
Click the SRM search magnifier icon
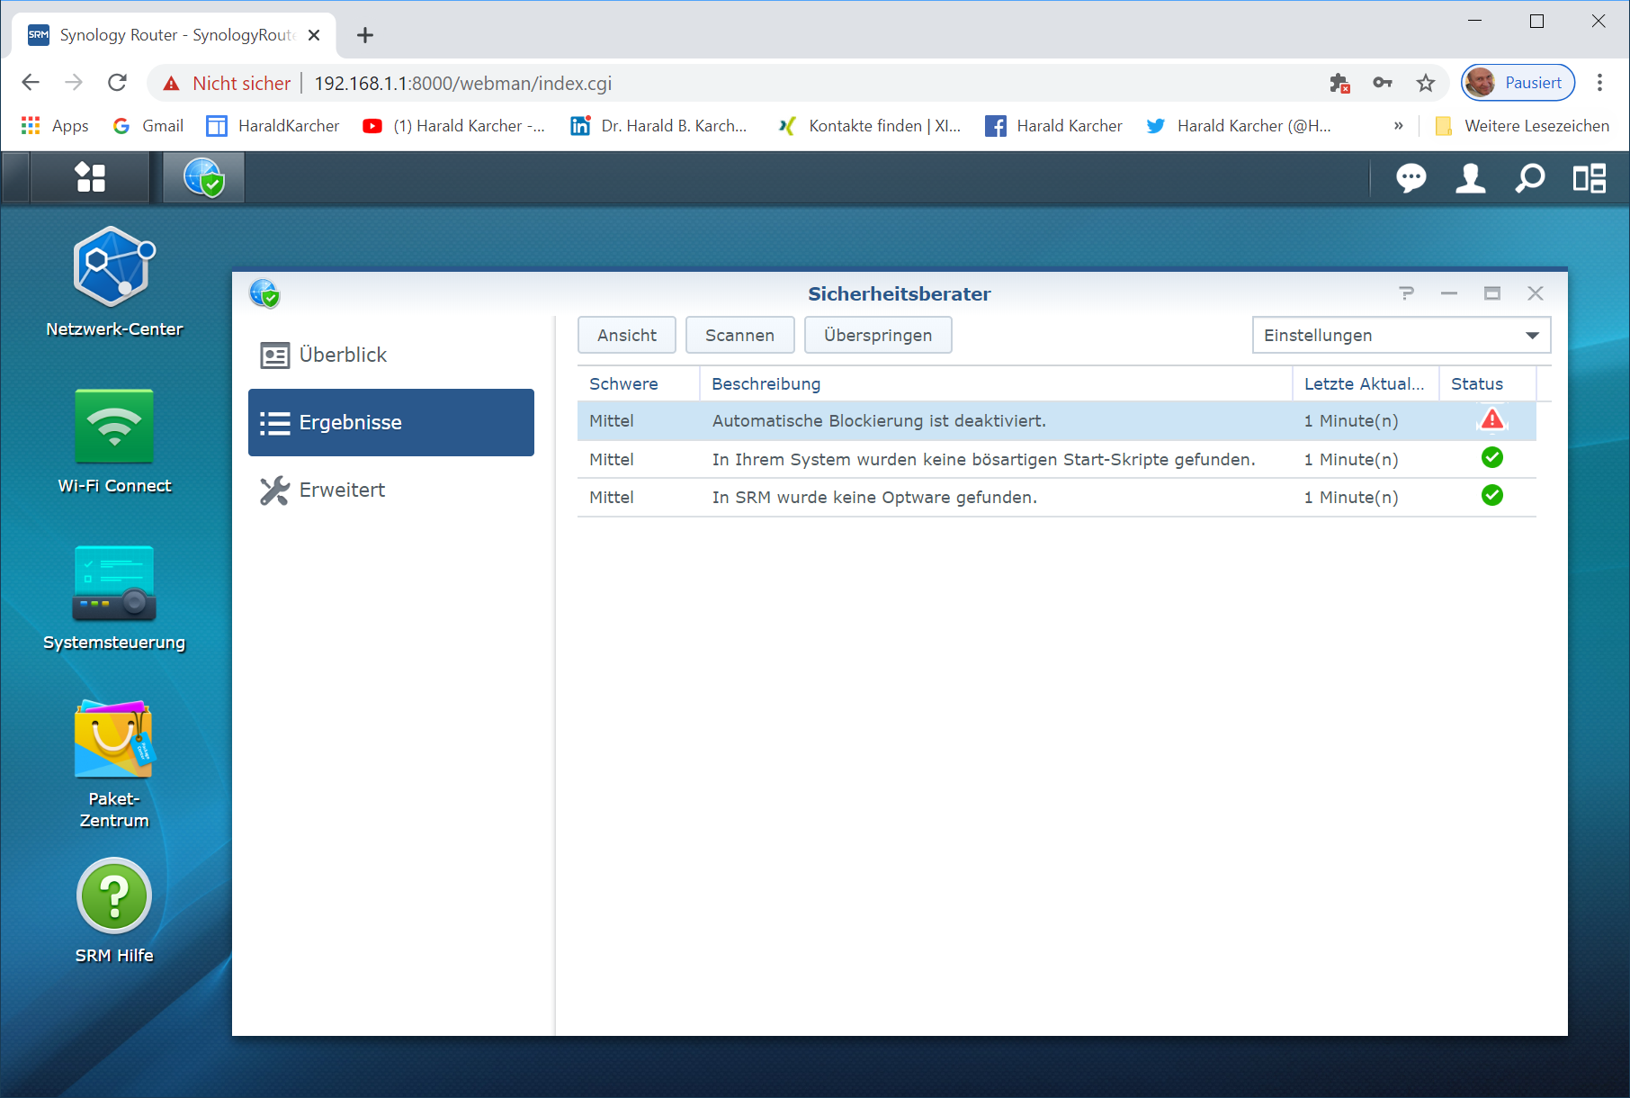[x=1529, y=178]
